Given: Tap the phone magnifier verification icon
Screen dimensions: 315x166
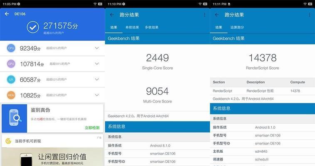Looking at the screenshot, I should pyautogui.click(x=15, y=118).
